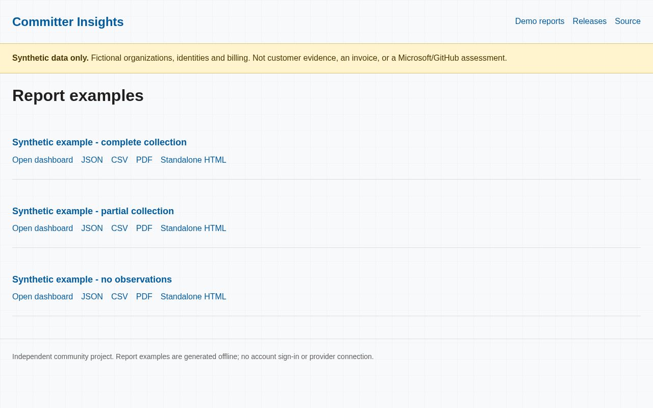Open the partial collection example PDF

144,228
